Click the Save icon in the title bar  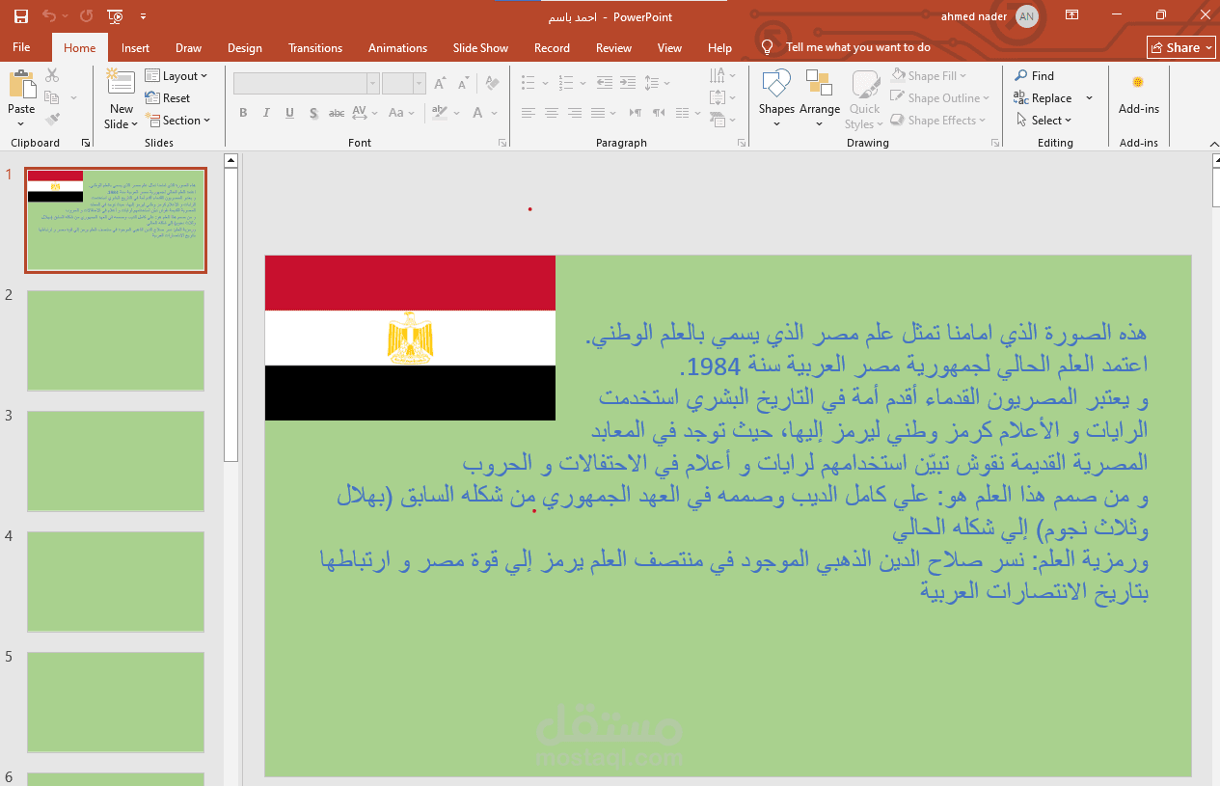(x=20, y=16)
